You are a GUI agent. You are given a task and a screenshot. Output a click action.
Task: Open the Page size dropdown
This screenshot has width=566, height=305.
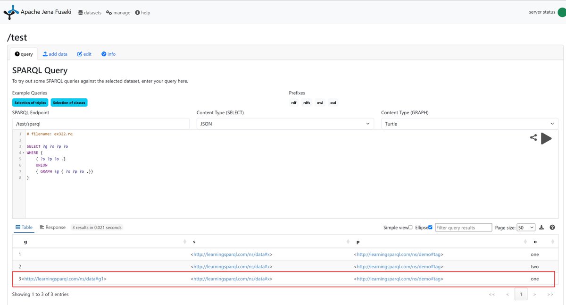[526, 228]
